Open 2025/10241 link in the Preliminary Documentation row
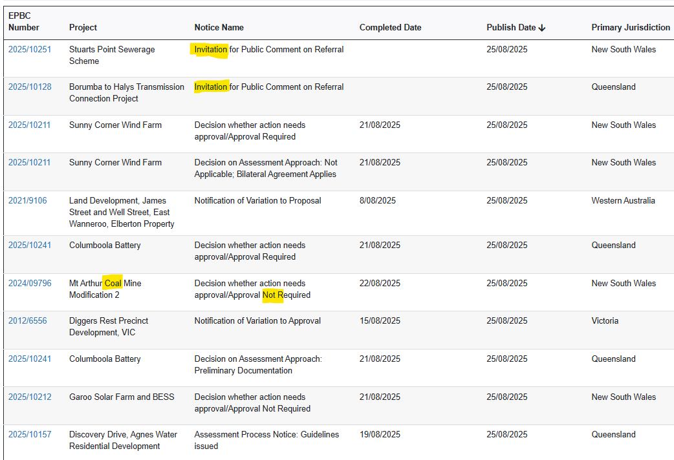The height and width of the screenshot is (460, 674). [30, 359]
